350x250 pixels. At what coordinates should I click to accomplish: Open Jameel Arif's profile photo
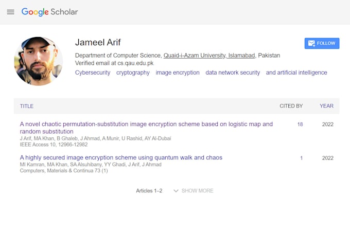pos(38,61)
